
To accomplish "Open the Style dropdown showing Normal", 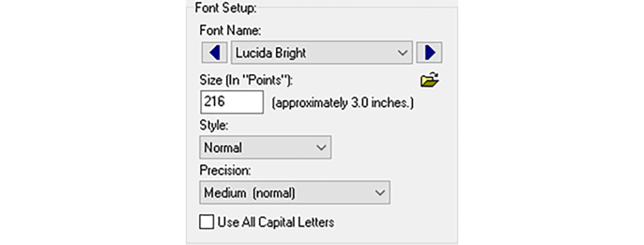I will (x=265, y=148).
